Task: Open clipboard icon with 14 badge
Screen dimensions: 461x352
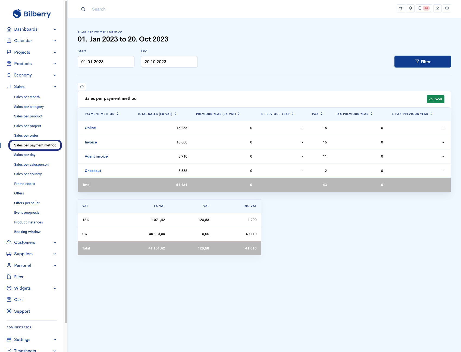Action: coord(424,8)
